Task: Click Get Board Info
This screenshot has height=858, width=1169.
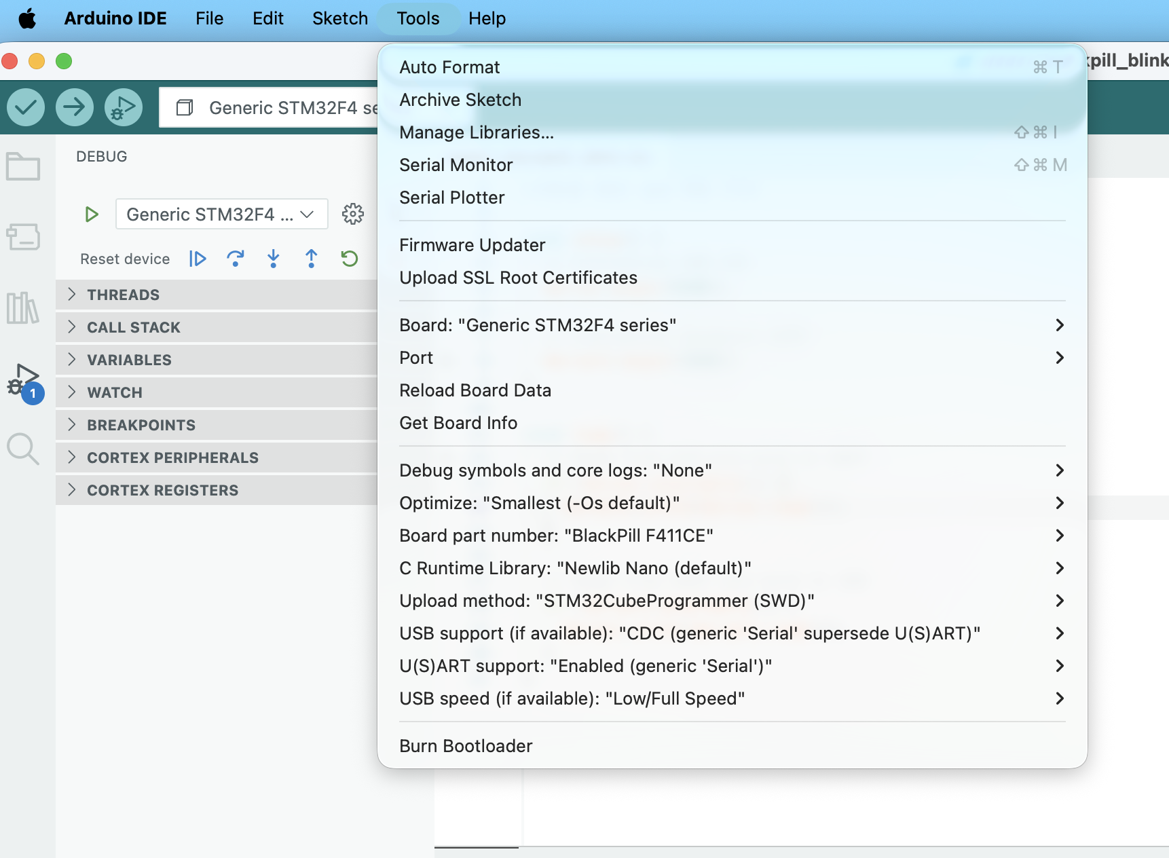Action: (x=732, y=423)
